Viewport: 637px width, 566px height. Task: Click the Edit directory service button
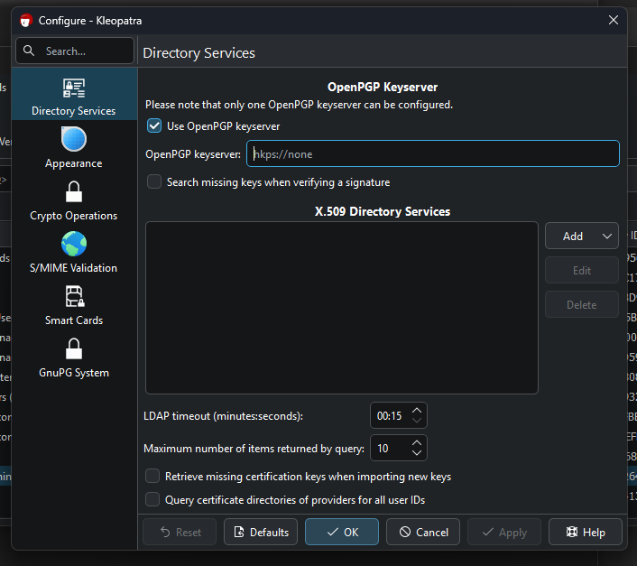pos(582,270)
